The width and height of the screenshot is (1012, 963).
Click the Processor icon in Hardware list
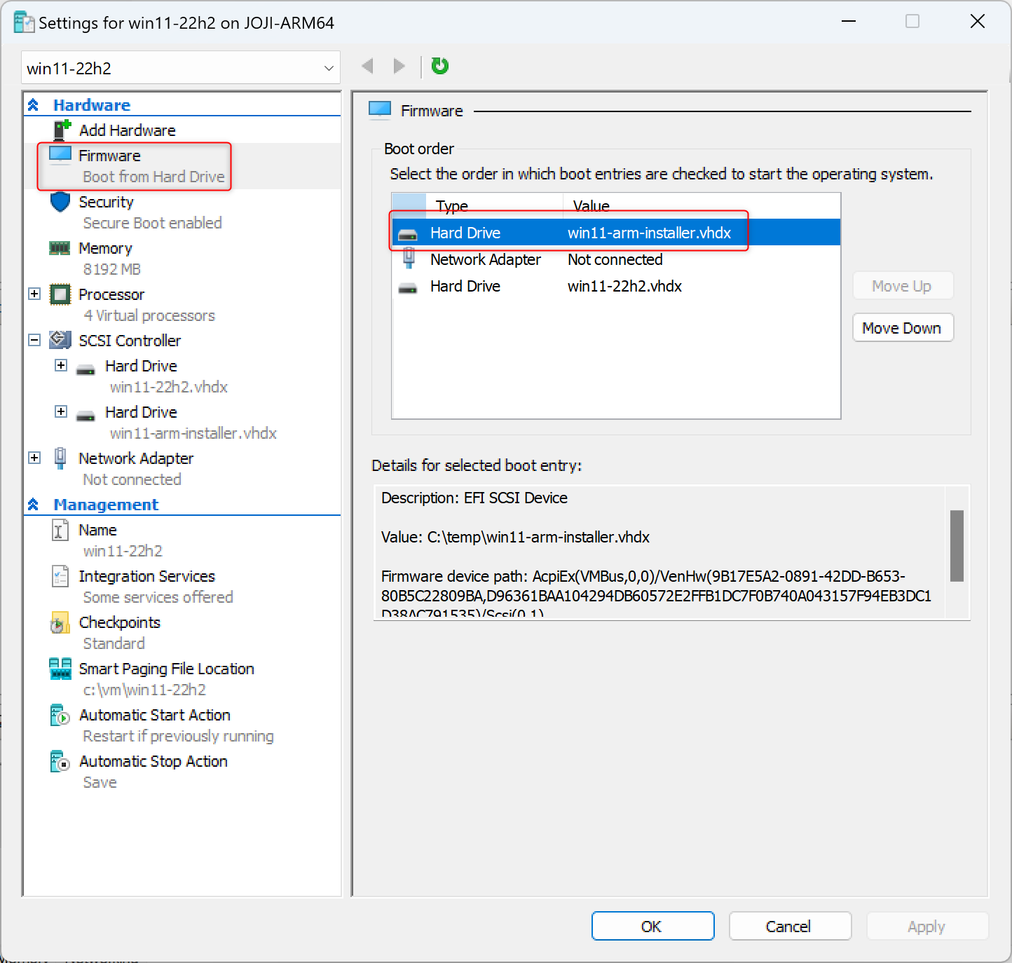pyautogui.click(x=60, y=294)
